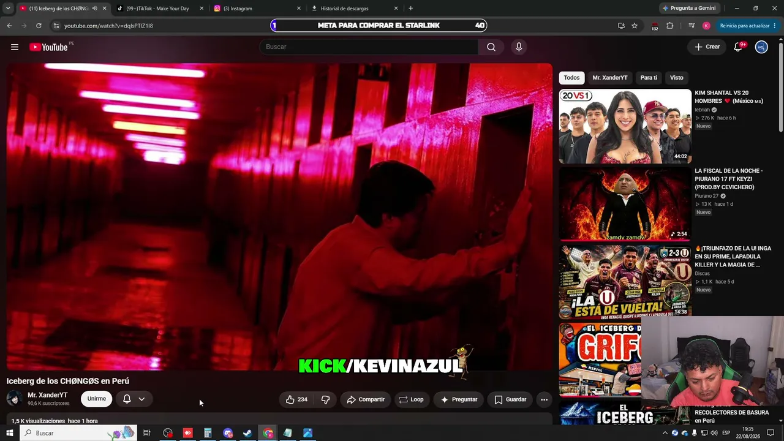Screen dimensions: 784x441
Task: Click the Compartir share button
Action: tap(366, 399)
